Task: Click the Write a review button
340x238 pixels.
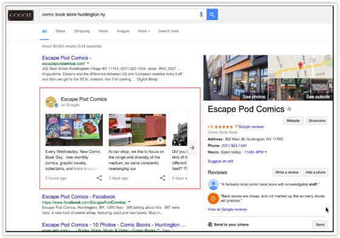Action: click(x=287, y=172)
